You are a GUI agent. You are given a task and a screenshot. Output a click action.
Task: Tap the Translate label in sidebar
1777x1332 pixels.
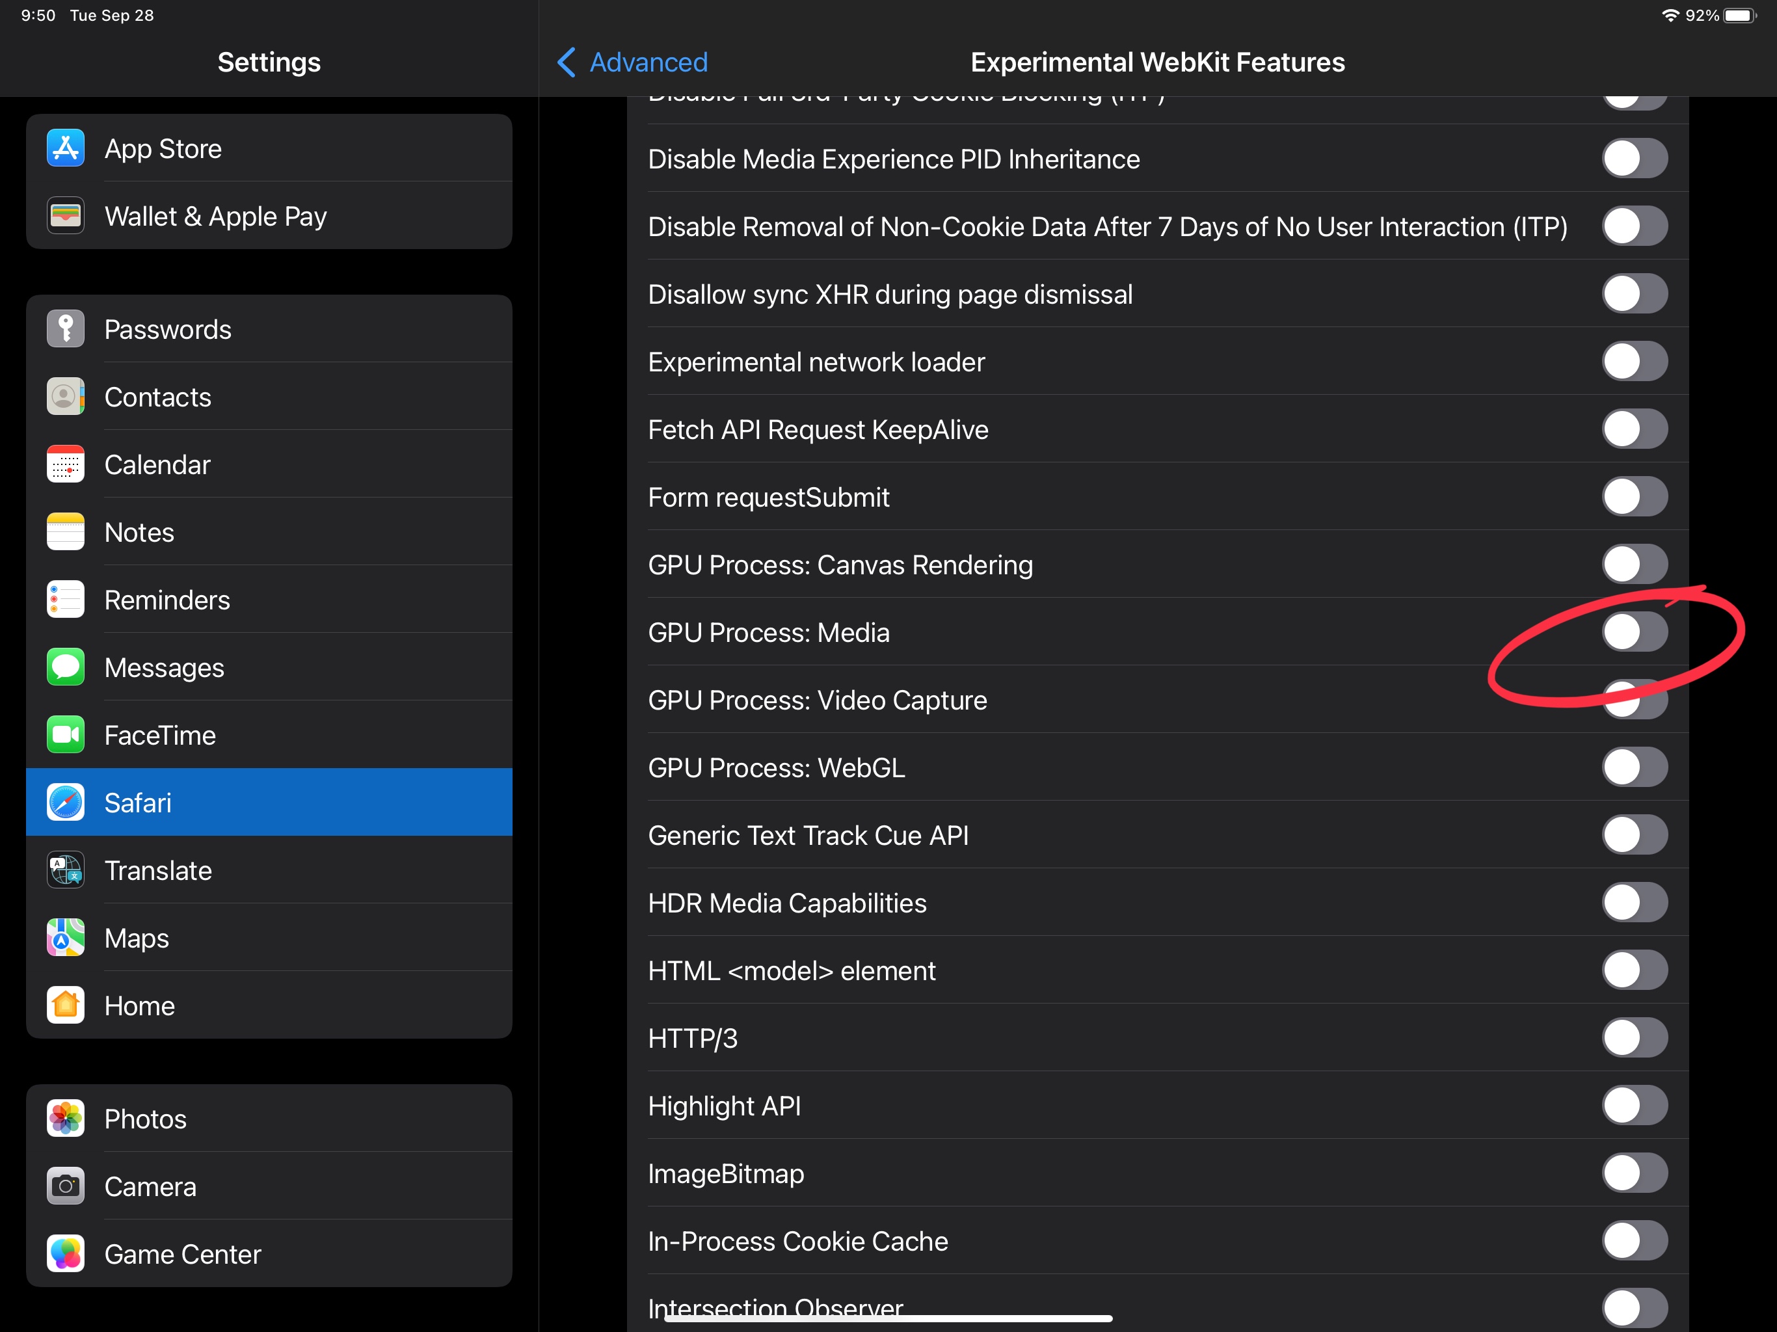(x=158, y=870)
